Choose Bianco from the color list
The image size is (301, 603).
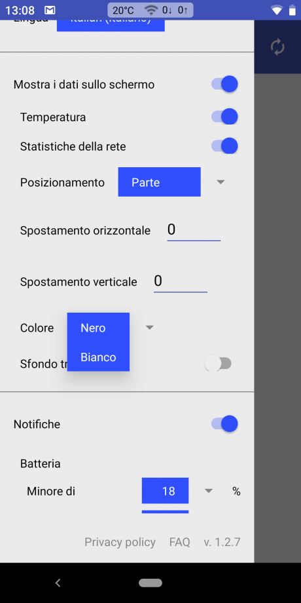(98, 357)
